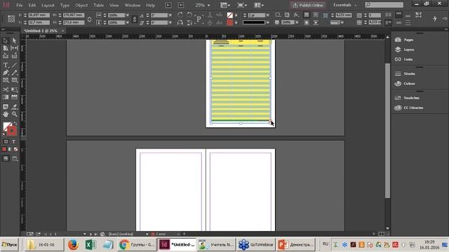The width and height of the screenshot is (449, 252).
Task: Toggle constrain proportions for width and height
Action: point(89,19)
